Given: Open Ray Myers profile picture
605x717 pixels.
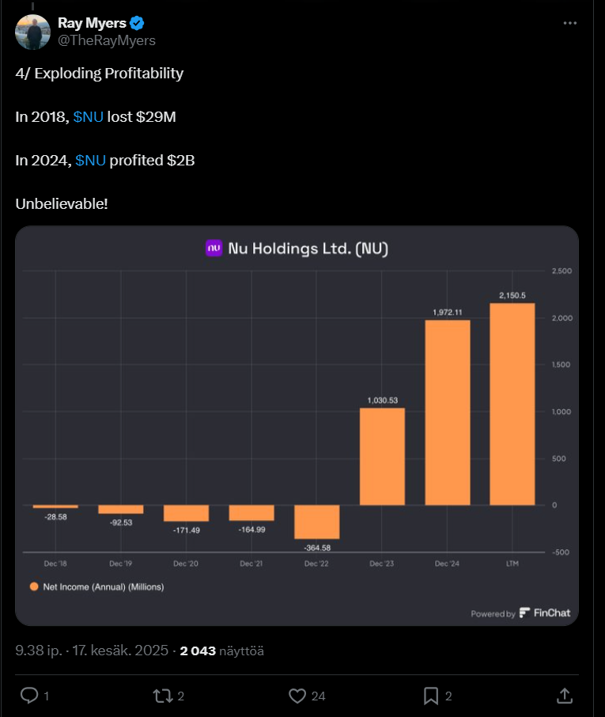Looking at the screenshot, I should click(x=31, y=31).
